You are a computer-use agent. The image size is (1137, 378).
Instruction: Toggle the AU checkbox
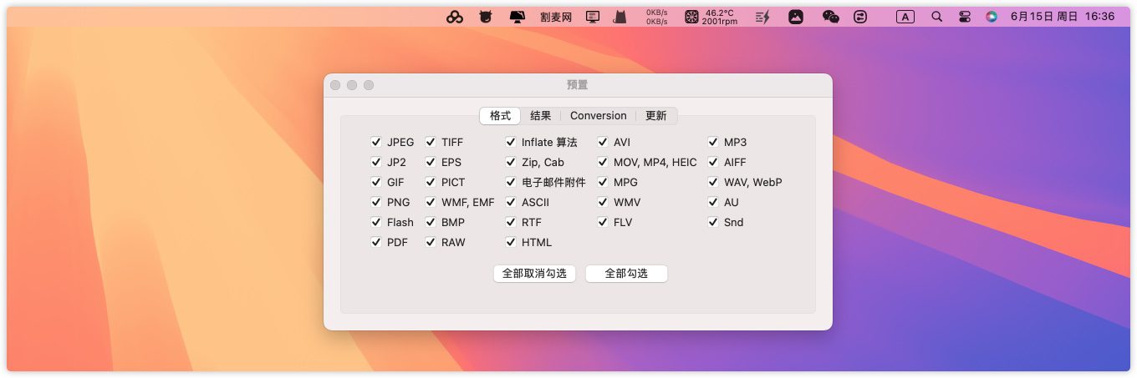click(713, 202)
